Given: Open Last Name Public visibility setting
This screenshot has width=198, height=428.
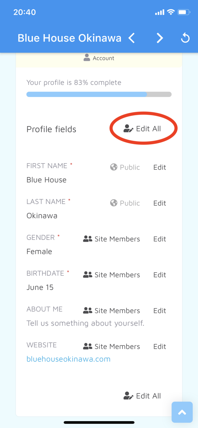Looking at the screenshot, I should (x=125, y=203).
